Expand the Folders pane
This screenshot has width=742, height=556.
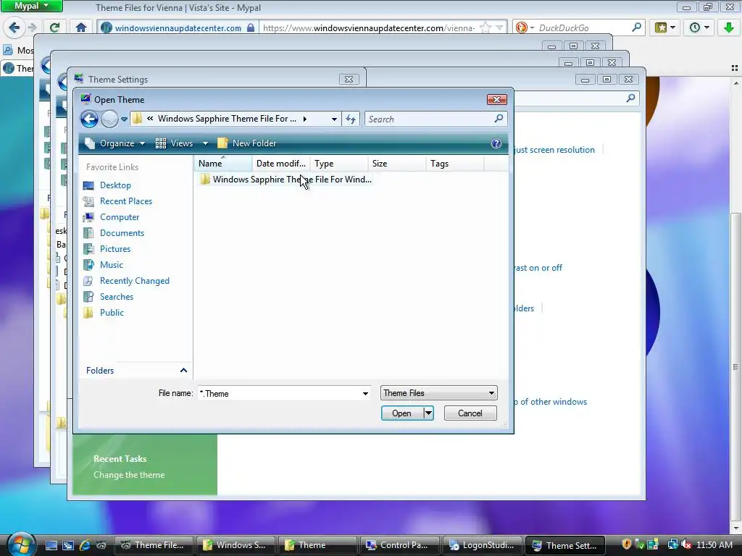click(183, 371)
